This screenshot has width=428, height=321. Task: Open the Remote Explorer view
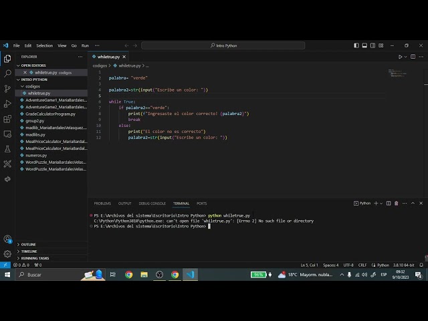(7, 134)
